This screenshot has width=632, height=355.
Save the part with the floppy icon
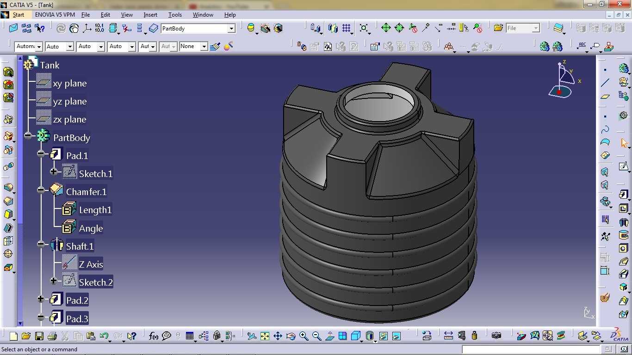click(39, 336)
